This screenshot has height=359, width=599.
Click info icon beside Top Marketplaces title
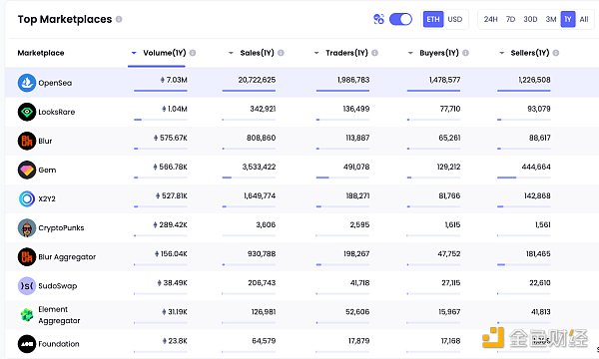119,19
